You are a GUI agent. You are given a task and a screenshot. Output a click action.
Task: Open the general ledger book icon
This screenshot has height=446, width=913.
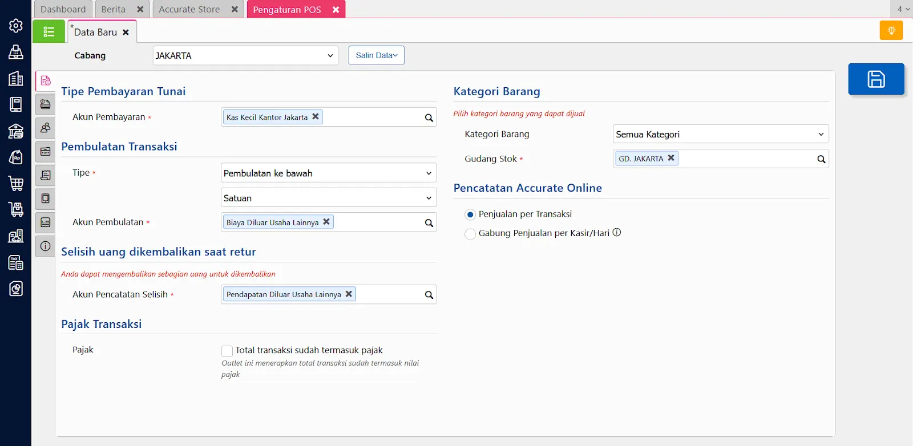16,104
